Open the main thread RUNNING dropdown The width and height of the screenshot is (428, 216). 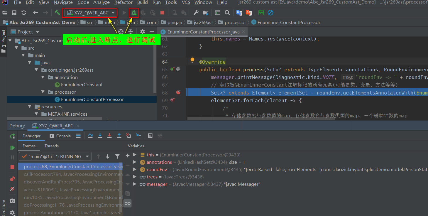tap(55, 156)
